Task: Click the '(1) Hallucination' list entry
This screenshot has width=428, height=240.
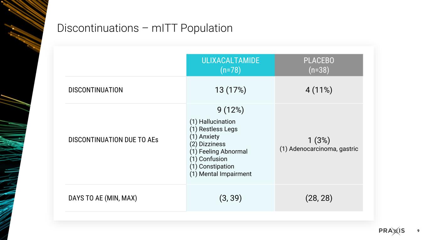Action: (x=213, y=122)
